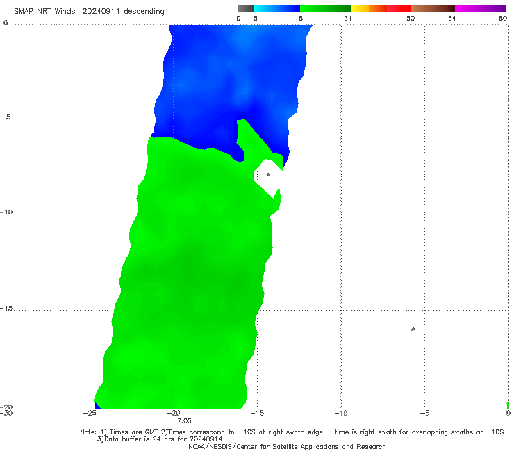Click the 'NOAA/NESDIS/Center for Satellite Applications and Research' credit
514x451 pixels.
[x=287, y=446]
